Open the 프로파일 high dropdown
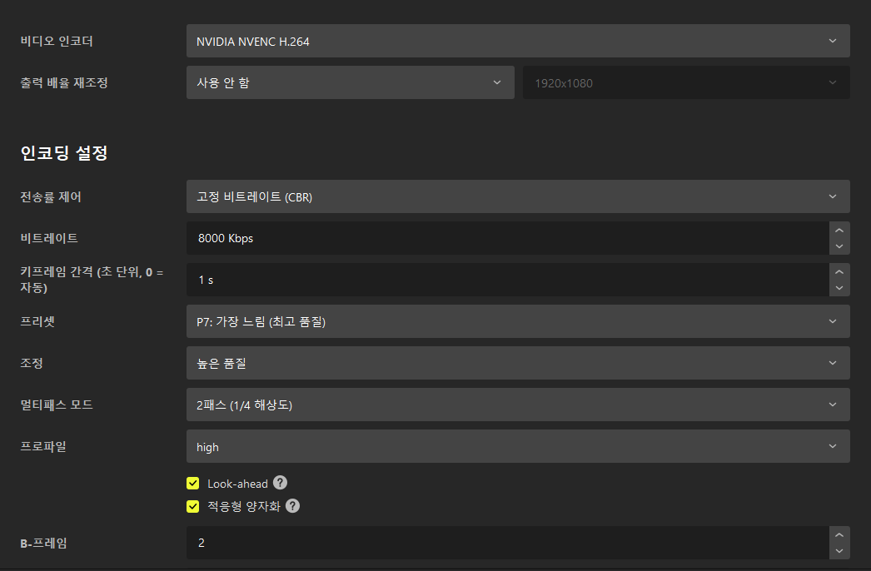Image resolution: width=871 pixels, height=571 pixels. click(x=517, y=446)
